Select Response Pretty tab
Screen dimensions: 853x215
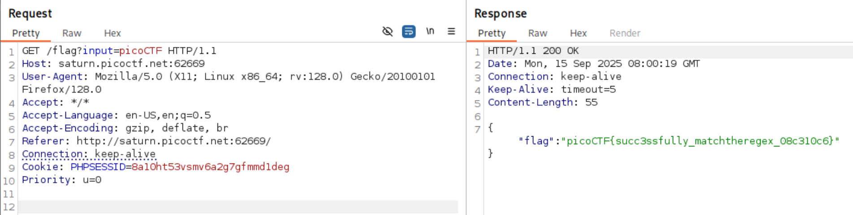tap(492, 33)
